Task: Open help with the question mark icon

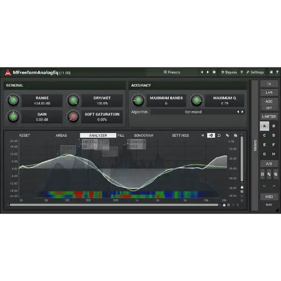Action: point(277,72)
